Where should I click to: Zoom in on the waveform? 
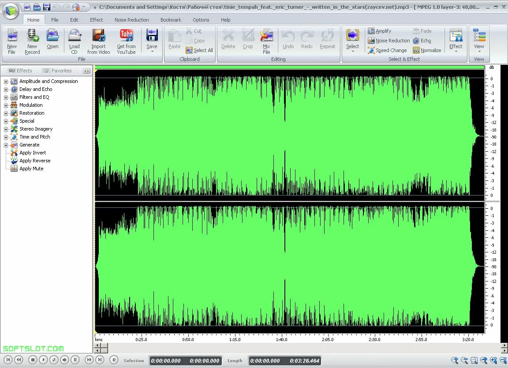(x=455, y=360)
